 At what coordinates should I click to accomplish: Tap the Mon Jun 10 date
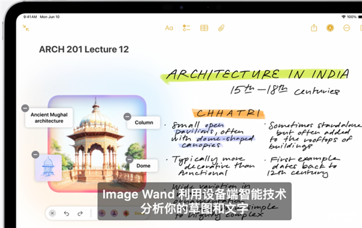(49, 17)
